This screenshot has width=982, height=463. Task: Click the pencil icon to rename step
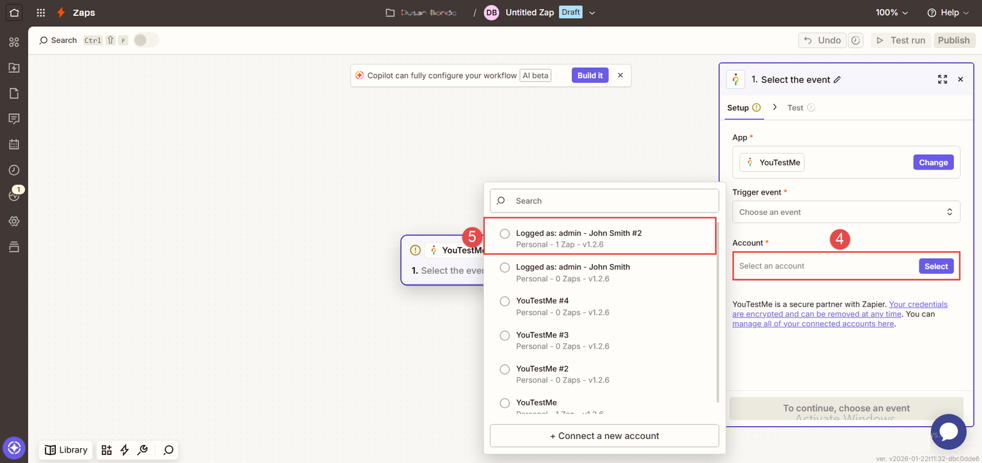tap(837, 80)
